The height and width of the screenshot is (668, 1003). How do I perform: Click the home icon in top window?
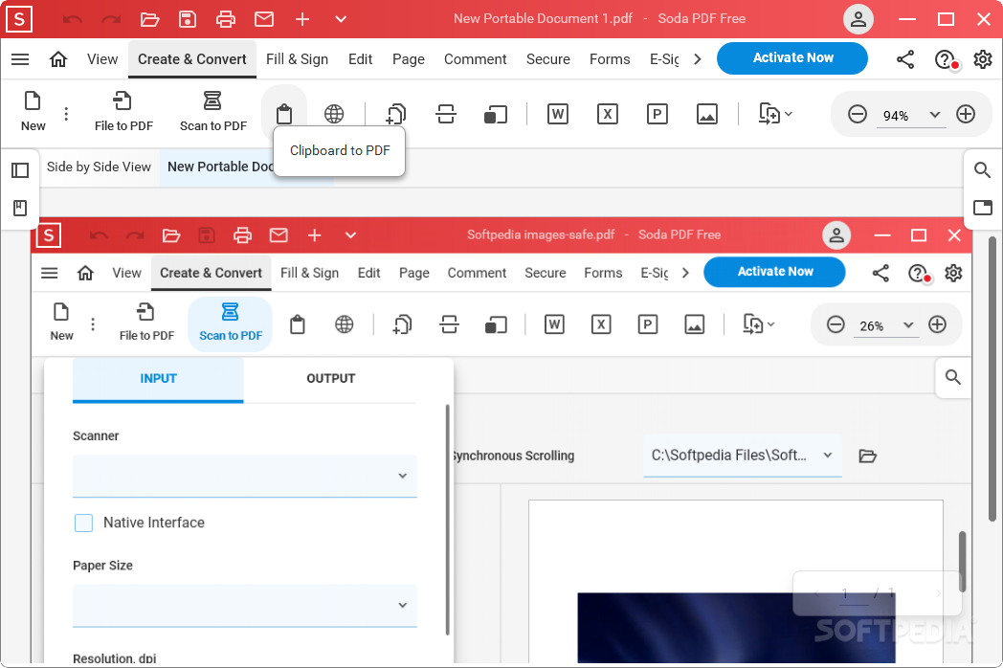(58, 59)
